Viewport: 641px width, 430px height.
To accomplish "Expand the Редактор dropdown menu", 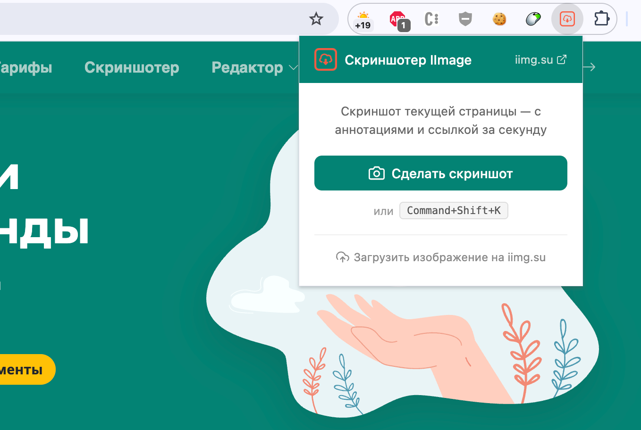I will pos(254,67).
